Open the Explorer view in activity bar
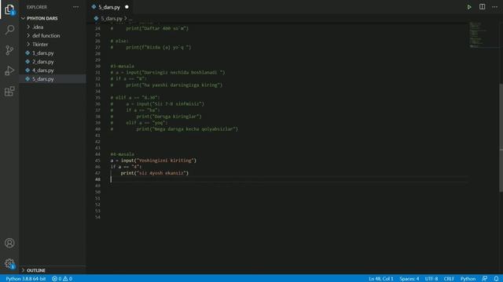This screenshot has height=282, width=503. point(9,9)
